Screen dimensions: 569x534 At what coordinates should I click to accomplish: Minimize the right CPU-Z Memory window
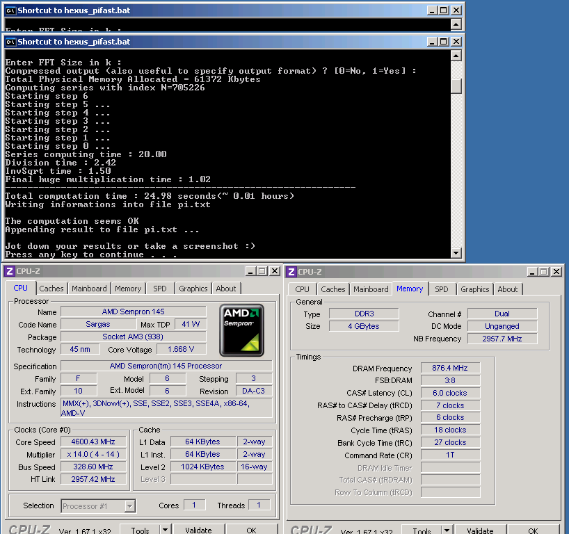click(x=532, y=272)
